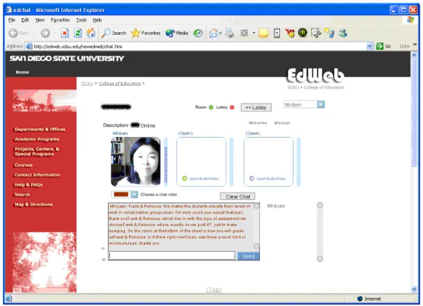This screenshot has width=423, height=306.
Task: Open the Messenger people icon
Action: coord(343,33)
